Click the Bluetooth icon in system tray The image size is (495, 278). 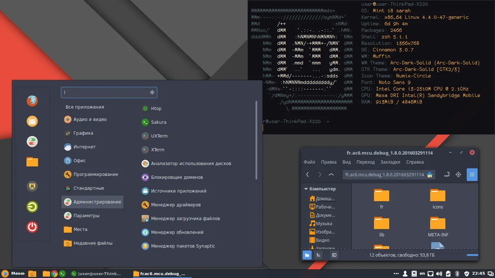click(457, 274)
